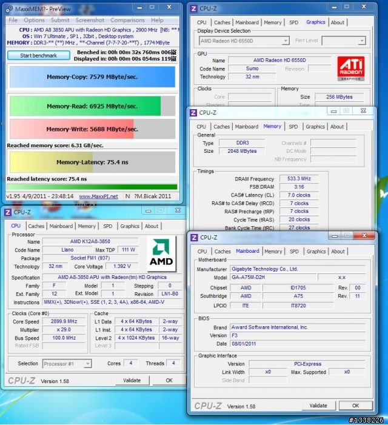Click the Level 2 cache 4 x 1024 KBytes value
Image resolution: width=388 pixels, height=425 pixels.
pos(136,338)
